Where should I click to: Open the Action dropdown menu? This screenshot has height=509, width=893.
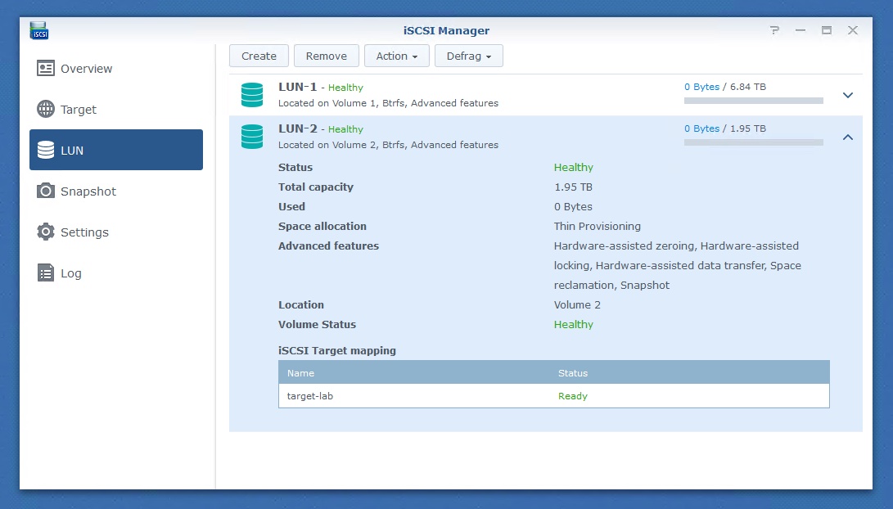(x=397, y=56)
